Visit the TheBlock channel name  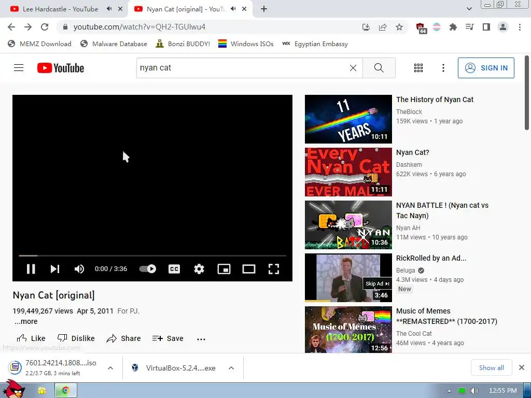(409, 112)
